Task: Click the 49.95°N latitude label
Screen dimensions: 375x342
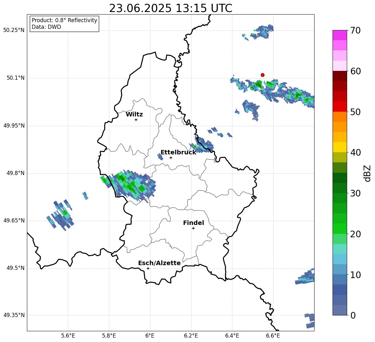Action: (14, 126)
